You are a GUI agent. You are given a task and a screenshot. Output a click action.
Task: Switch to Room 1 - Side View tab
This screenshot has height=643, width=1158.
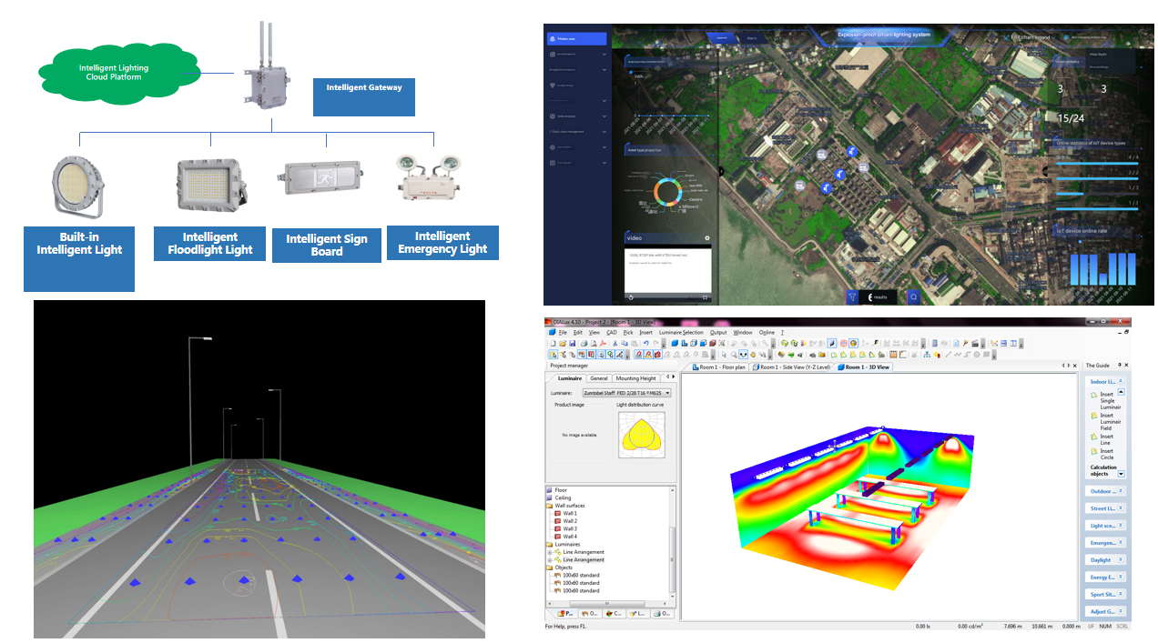[x=791, y=367]
